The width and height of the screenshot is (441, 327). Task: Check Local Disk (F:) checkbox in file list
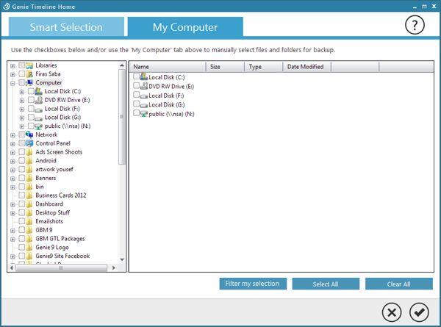(x=137, y=95)
